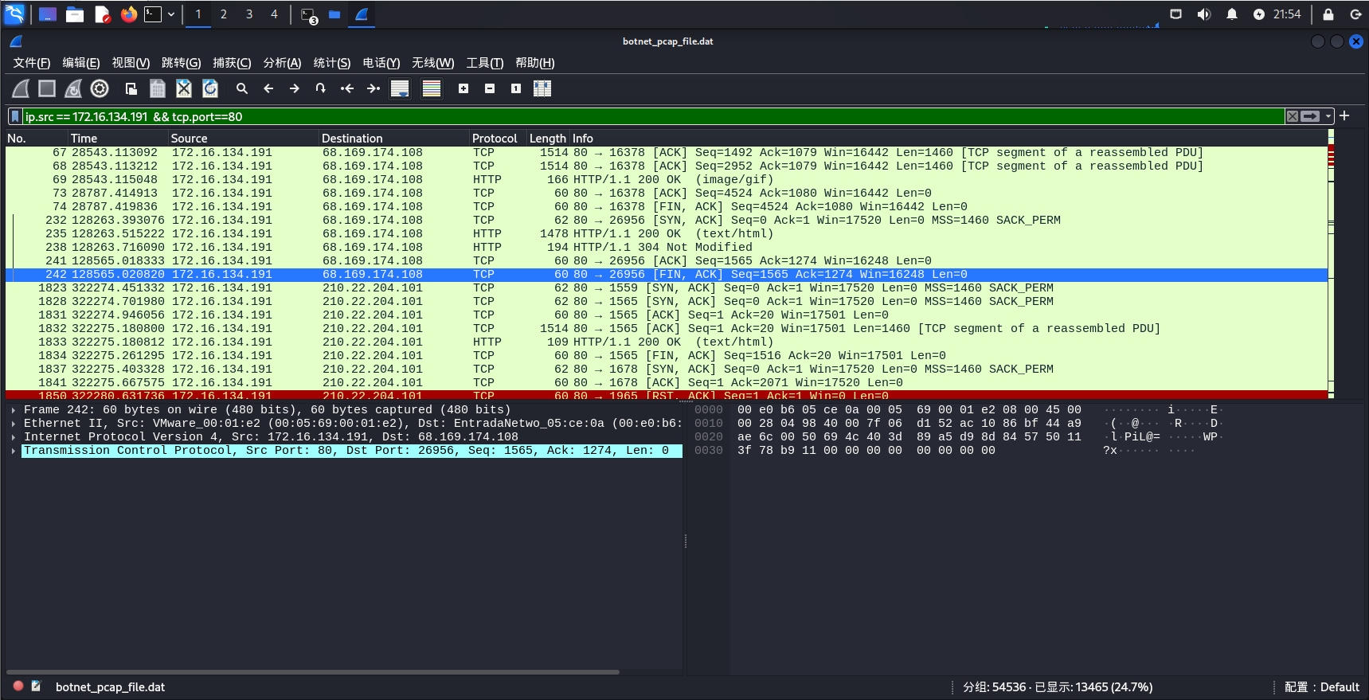
Task: Reset text to normal size
Action: [x=516, y=88]
